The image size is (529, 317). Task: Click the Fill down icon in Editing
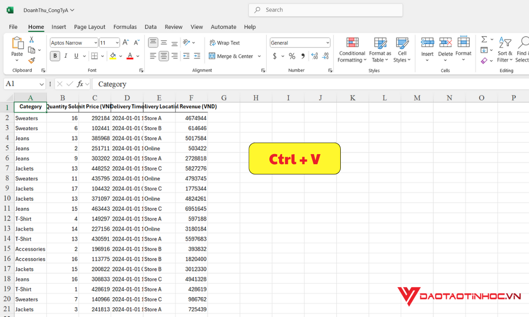pyautogui.click(x=484, y=50)
